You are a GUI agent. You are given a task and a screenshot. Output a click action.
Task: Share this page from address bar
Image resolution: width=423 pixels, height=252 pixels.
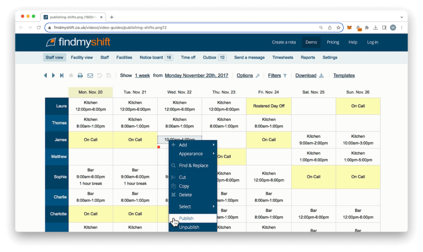pyautogui.click(x=330, y=28)
